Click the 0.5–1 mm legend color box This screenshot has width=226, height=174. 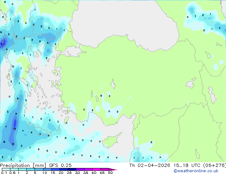[x=14, y=169]
